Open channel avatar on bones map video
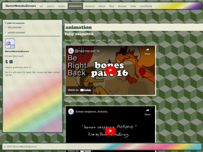 click(71, 51)
